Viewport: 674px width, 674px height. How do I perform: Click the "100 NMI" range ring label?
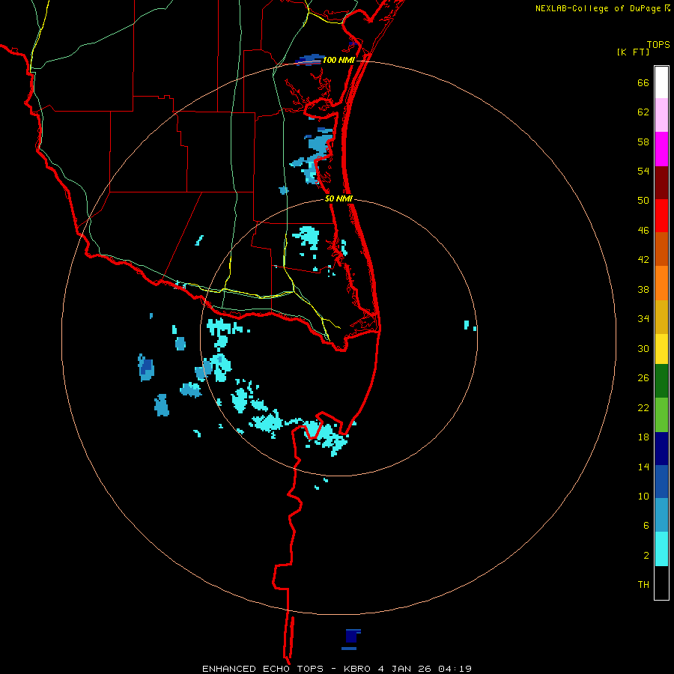coord(338,60)
